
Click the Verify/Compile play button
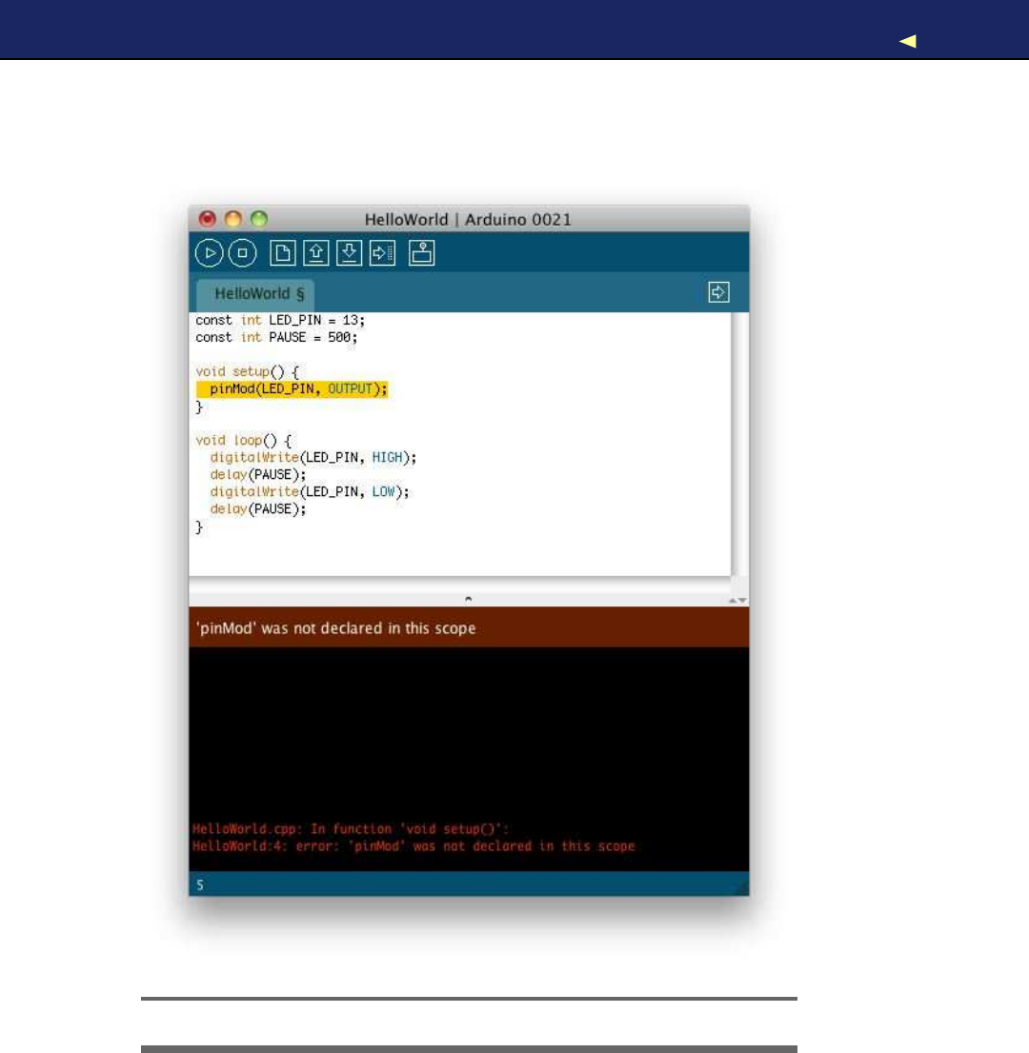[209, 253]
